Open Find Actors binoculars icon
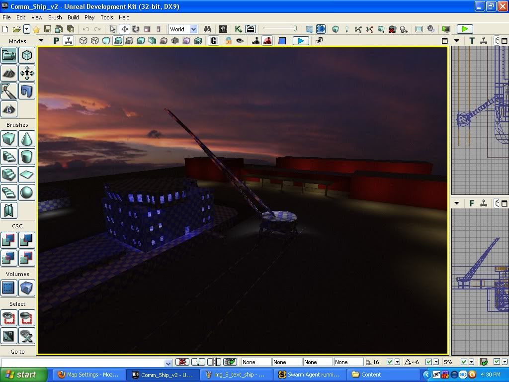 point(207,29)
